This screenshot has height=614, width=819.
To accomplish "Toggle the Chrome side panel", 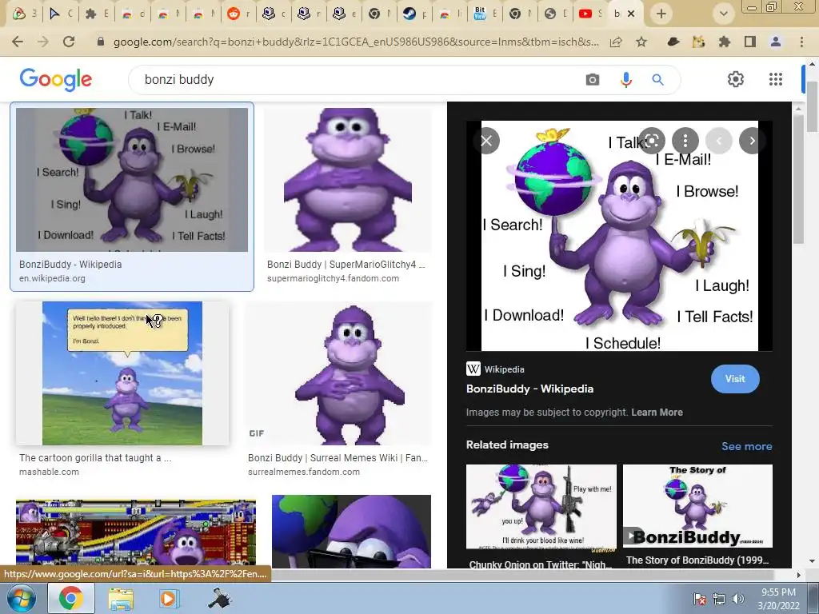I will [750, 42].
